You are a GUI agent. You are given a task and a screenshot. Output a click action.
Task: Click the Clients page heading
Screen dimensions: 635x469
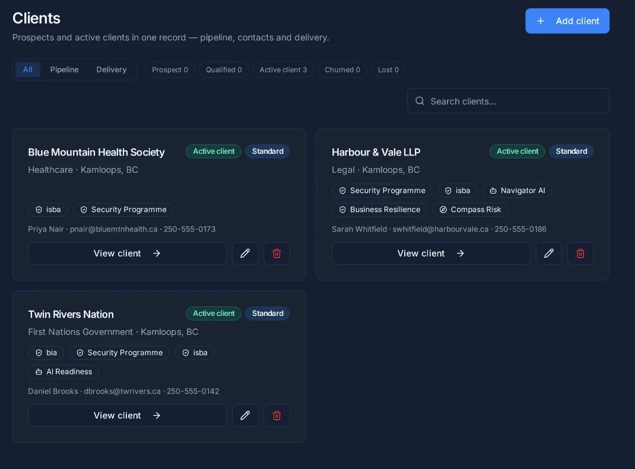(x=36, y=18)
